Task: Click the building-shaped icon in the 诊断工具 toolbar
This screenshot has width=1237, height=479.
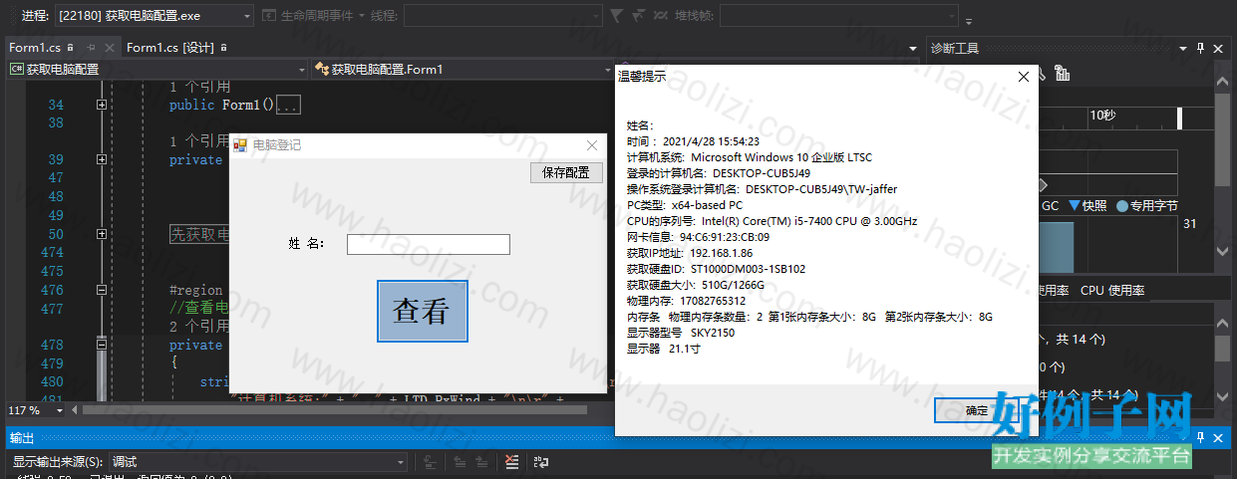Action: (1062, 73)
